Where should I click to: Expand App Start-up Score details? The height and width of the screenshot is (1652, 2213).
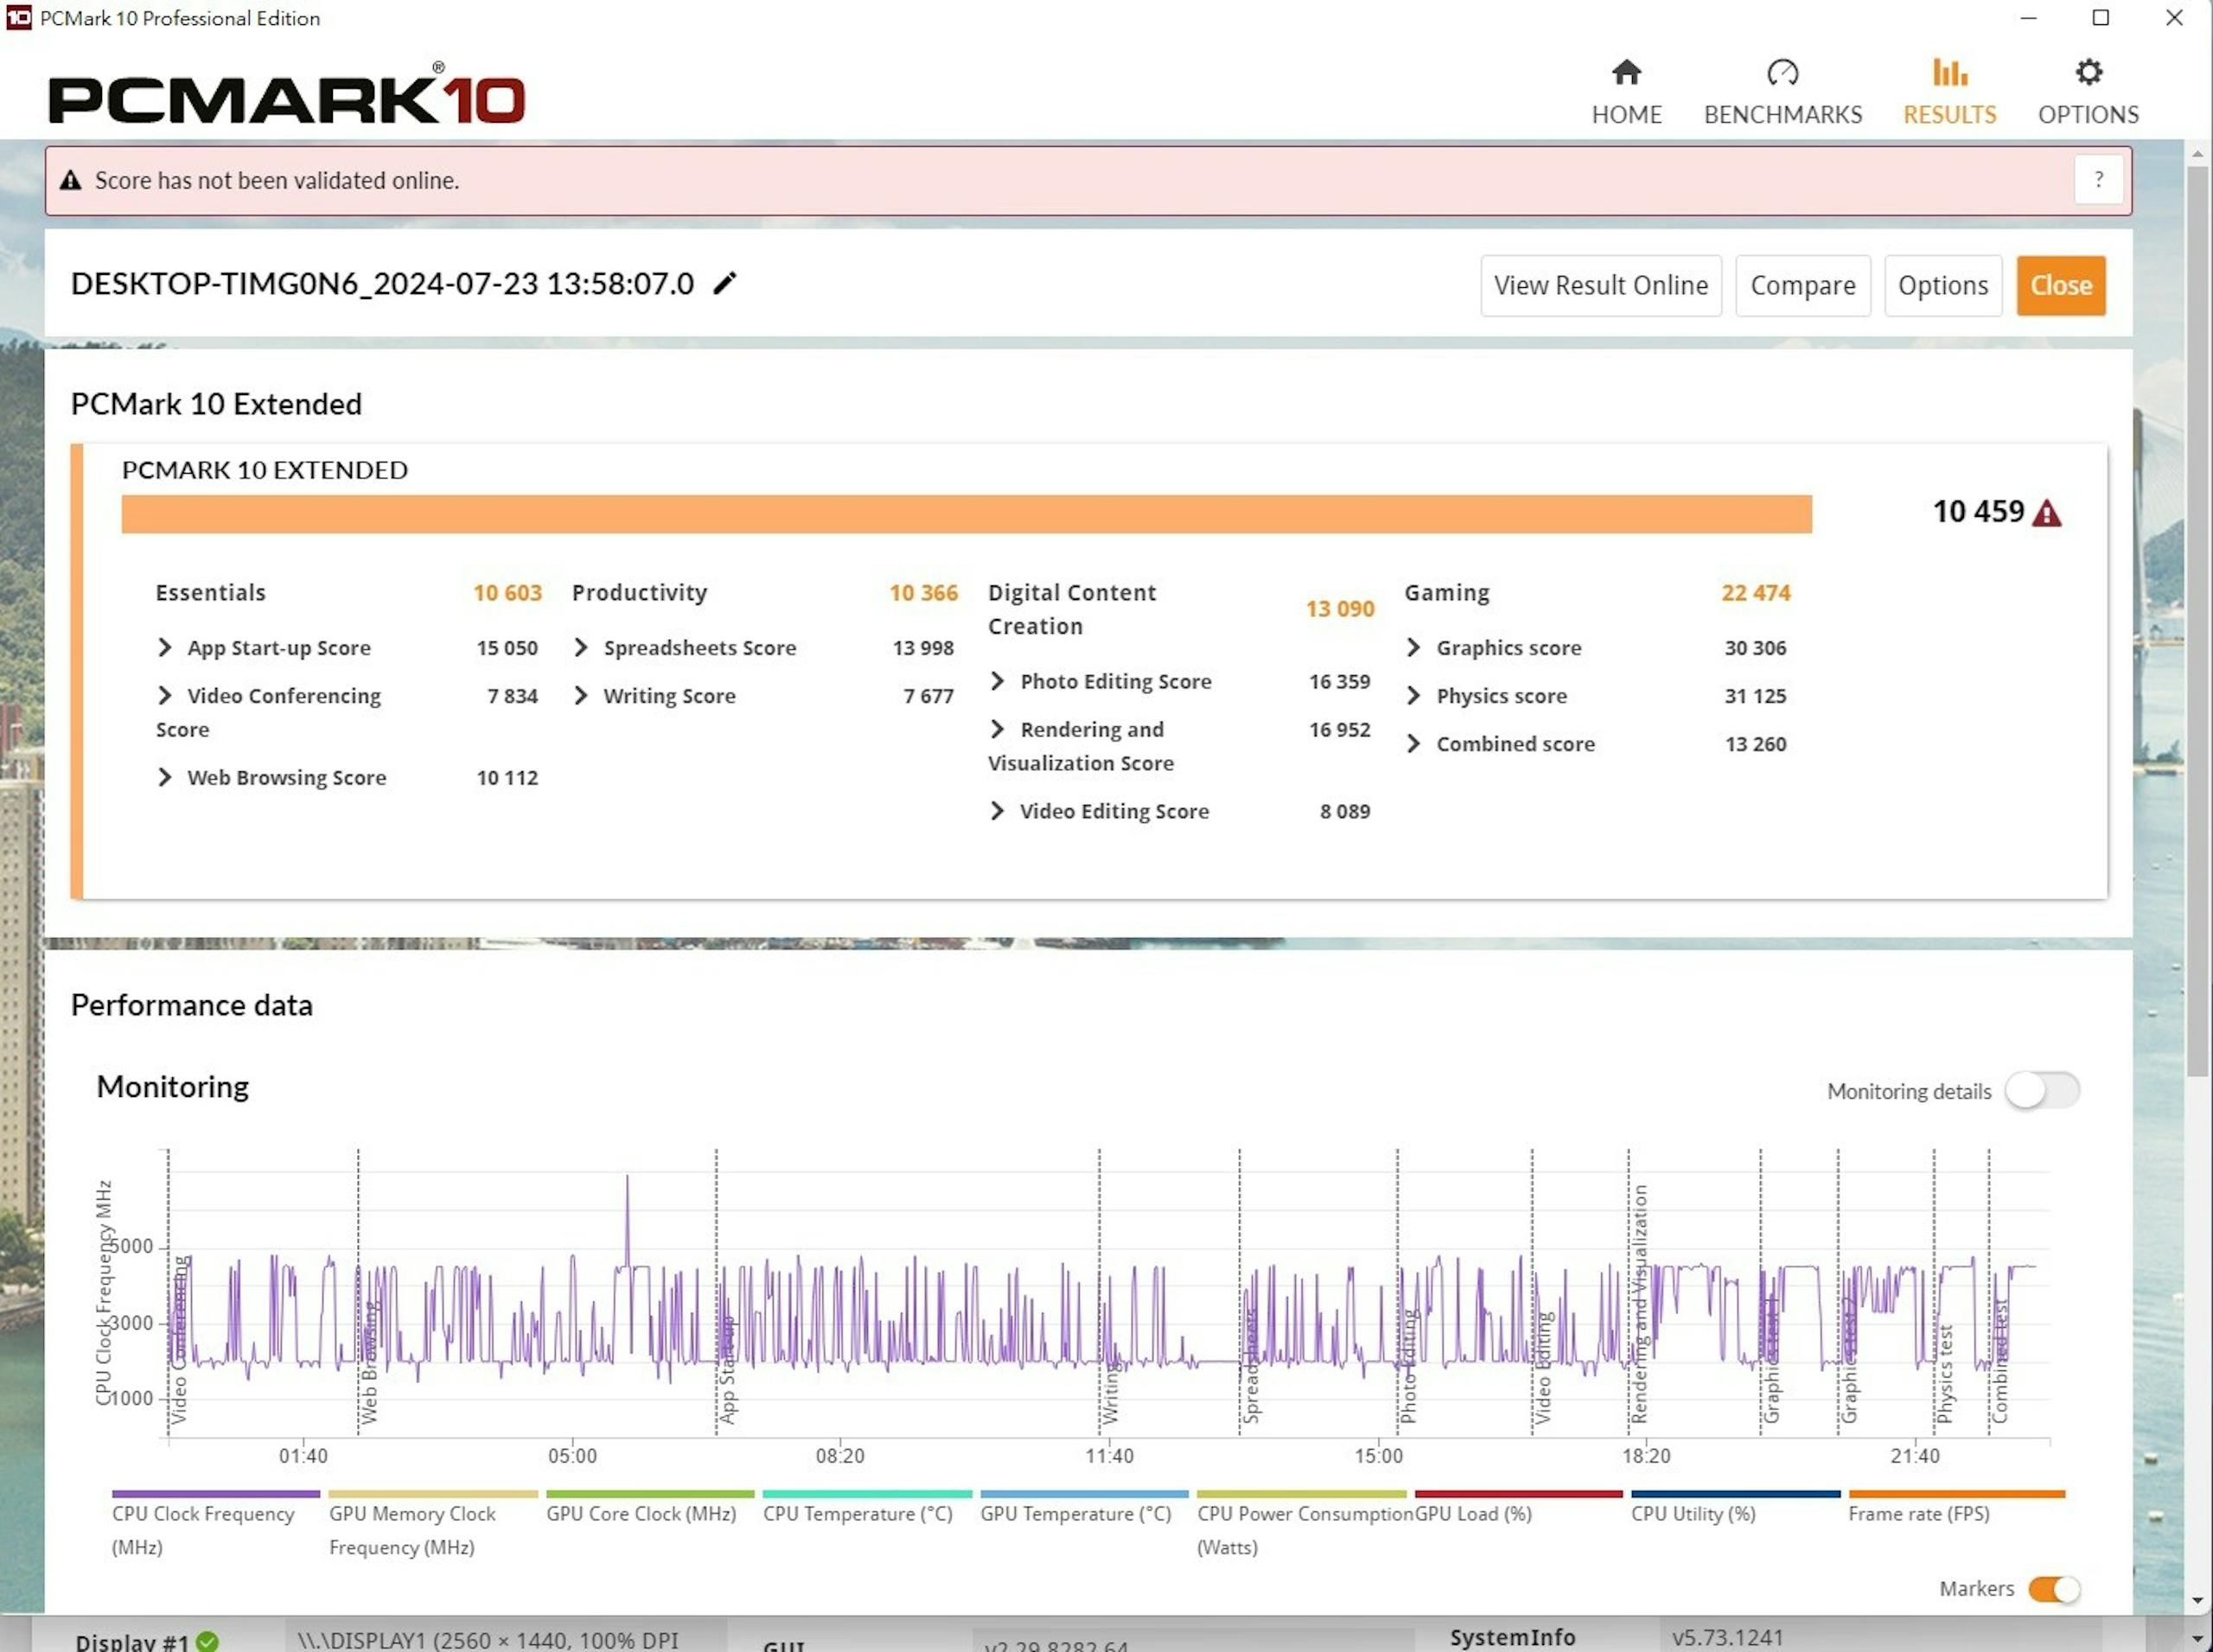coord(164,648)
